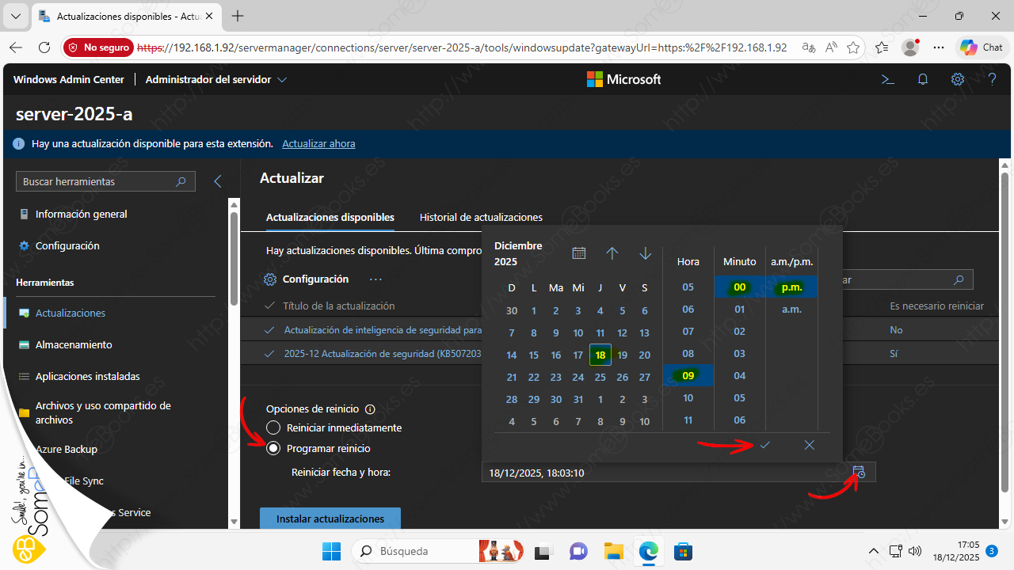Go to next month with down arrow
The image size is (1014, 570).
tap(645, 253)
